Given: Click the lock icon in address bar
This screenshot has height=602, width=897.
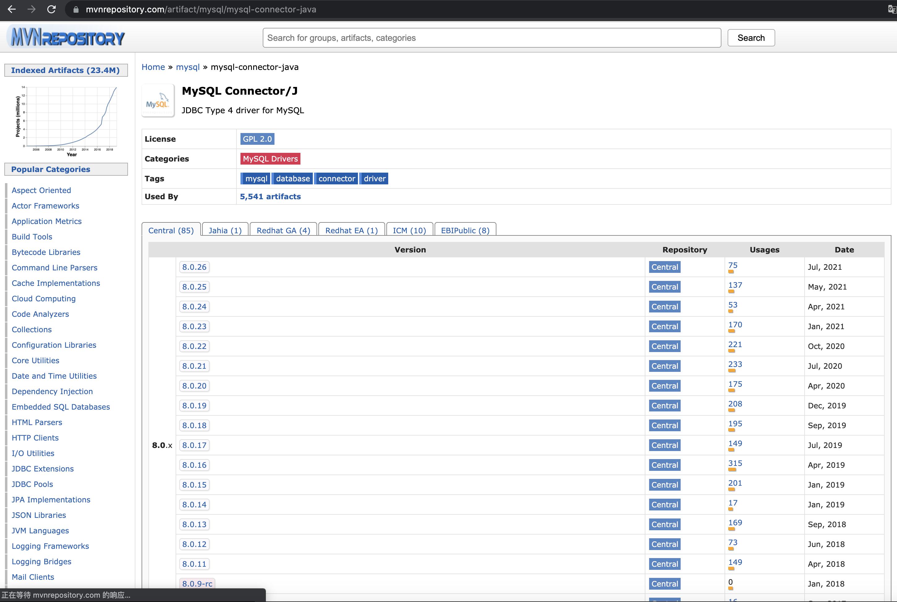Looking at the screenshot, I should (76, 10).
